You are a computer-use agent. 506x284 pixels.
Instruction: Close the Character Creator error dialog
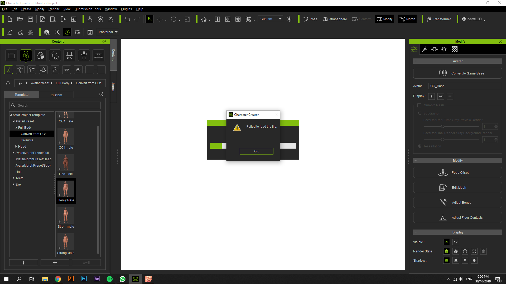click(x=276, y=114)
